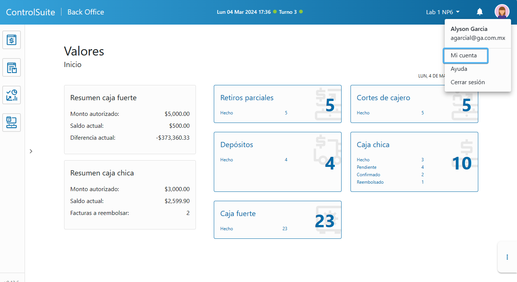The width and height of the screenshot is (517, 282).
Task: Open the Retiros parciales card
Action: tap(247, 98)
